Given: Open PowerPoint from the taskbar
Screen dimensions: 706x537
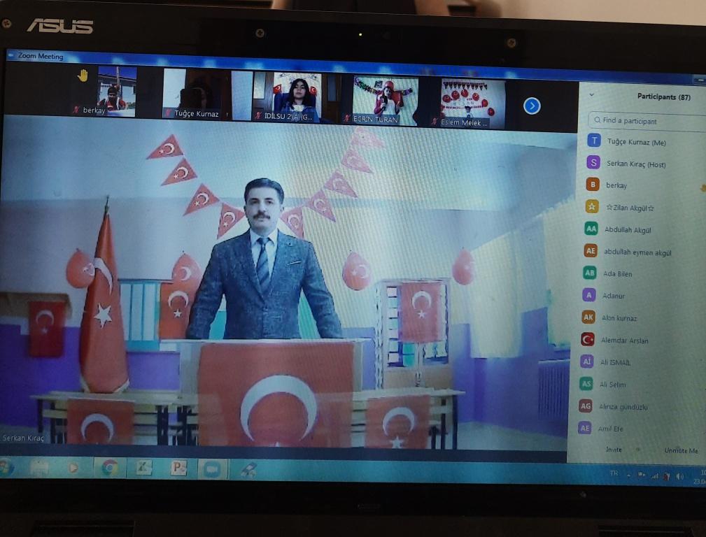Looking at the screenshot, I should (179, 468).
